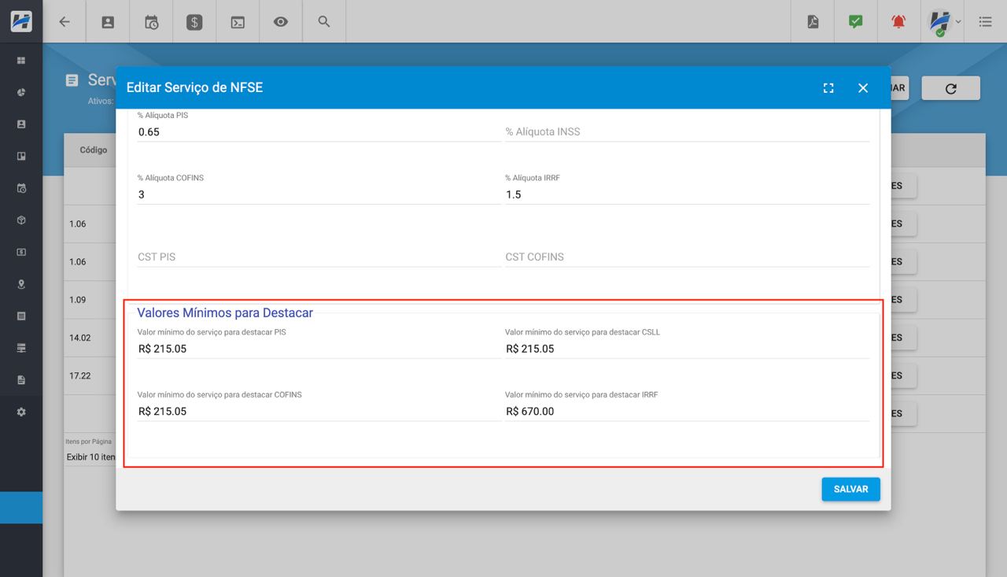Click the % Alíquota INSS field
The width and height of the screenshot is (1007, 577).
687,131
